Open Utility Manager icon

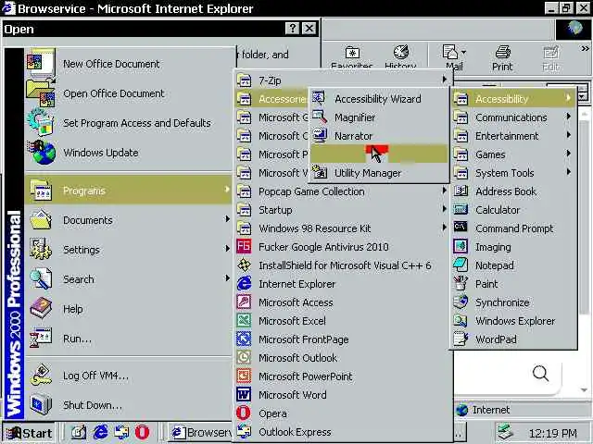point(320,173)
